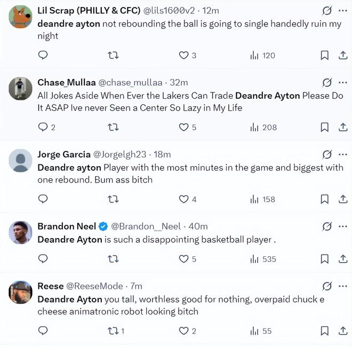This screenshot has width=352, height=347.
Task: Bookmark Lil Scrap's tweet
Action: coord(324,56)
